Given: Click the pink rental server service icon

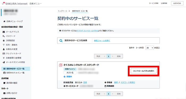Looking at the screenshot, I should (61, 65).
